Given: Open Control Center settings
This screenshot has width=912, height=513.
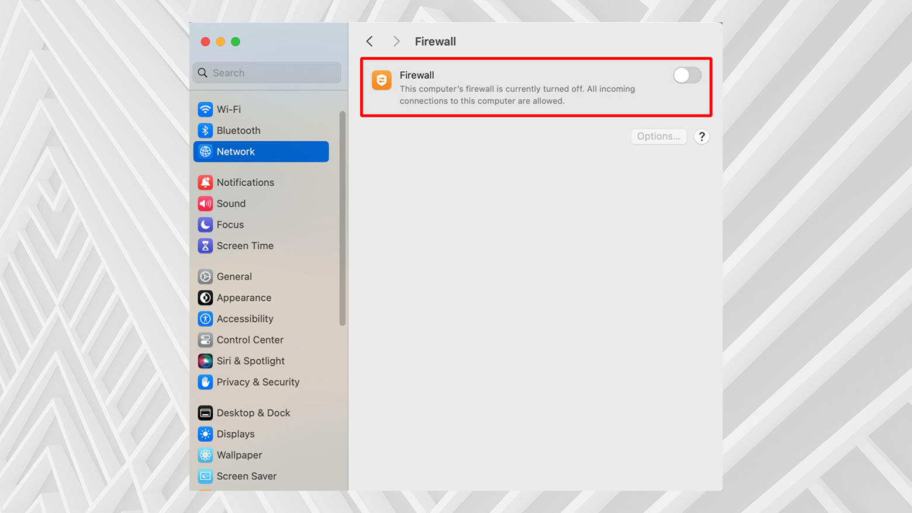Looking at the screenshot, I should coord(250,339).
